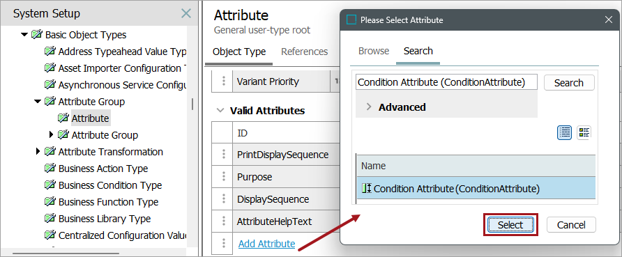Expand the Attribute Transformation tree node
Viewport: 622px width, 257px height.
point(38,151)
